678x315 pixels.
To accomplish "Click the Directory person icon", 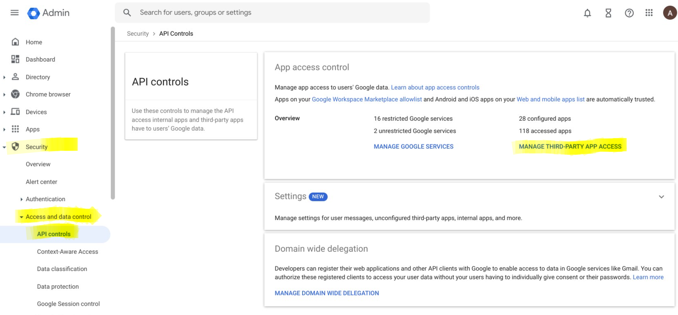I will pos(15,77).
